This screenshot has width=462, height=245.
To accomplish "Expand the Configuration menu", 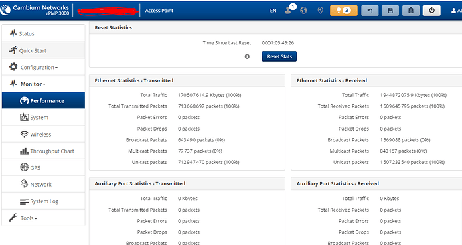I will 44,67.
